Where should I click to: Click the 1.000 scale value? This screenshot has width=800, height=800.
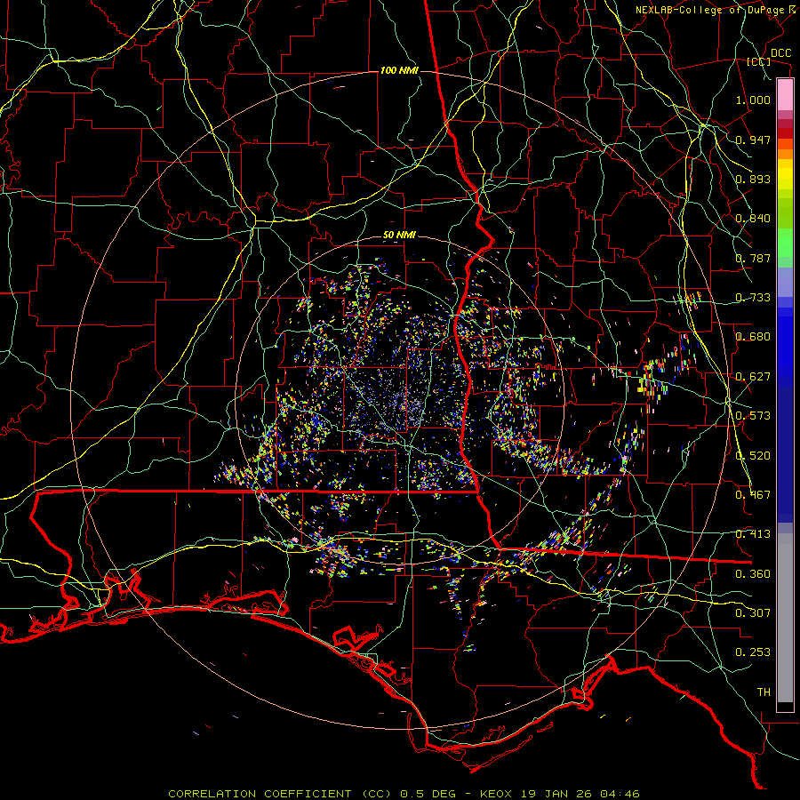tap(753, 100)
